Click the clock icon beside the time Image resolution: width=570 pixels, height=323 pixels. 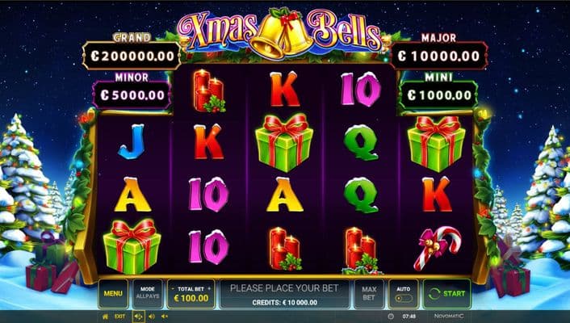coord(391,317)
